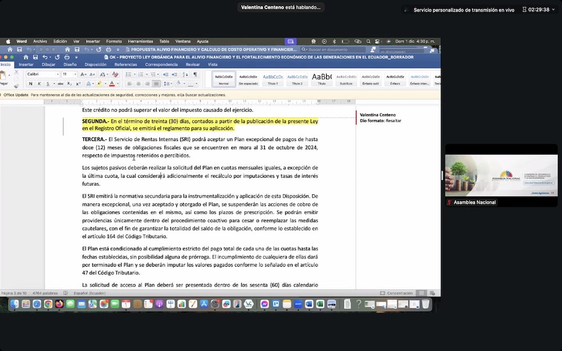Open the Herramientas menu
The image size is (562, 351).
pyautogui.click(x=140, y=41)
